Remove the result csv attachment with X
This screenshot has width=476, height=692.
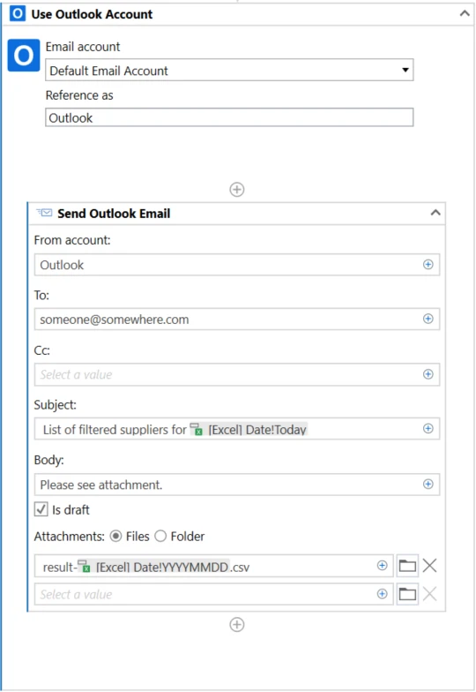pos(430,565)
